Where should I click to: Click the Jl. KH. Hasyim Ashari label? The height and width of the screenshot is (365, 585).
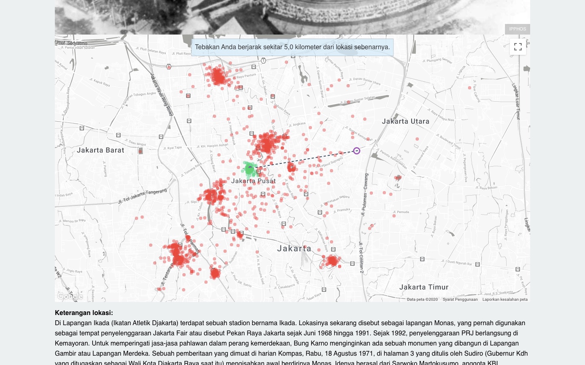(x=212, y=146)
